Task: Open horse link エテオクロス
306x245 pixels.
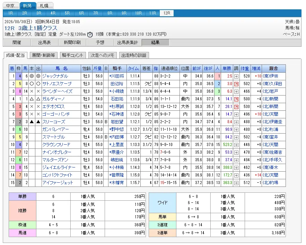Action: [53, 107]
